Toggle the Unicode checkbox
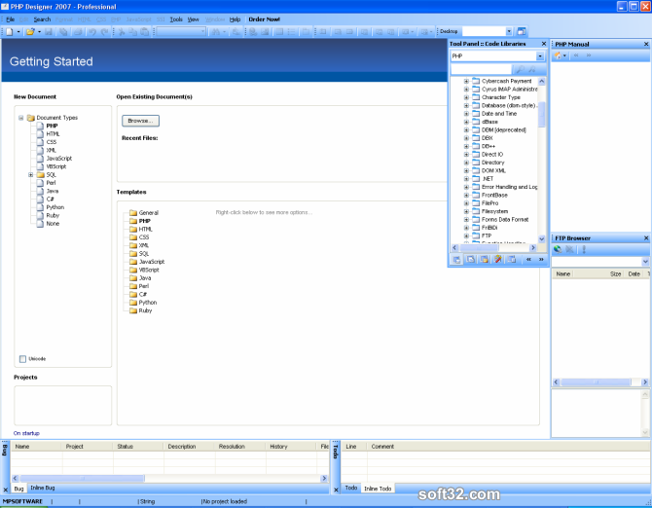652x508 pixels. [x=23, y=359]
